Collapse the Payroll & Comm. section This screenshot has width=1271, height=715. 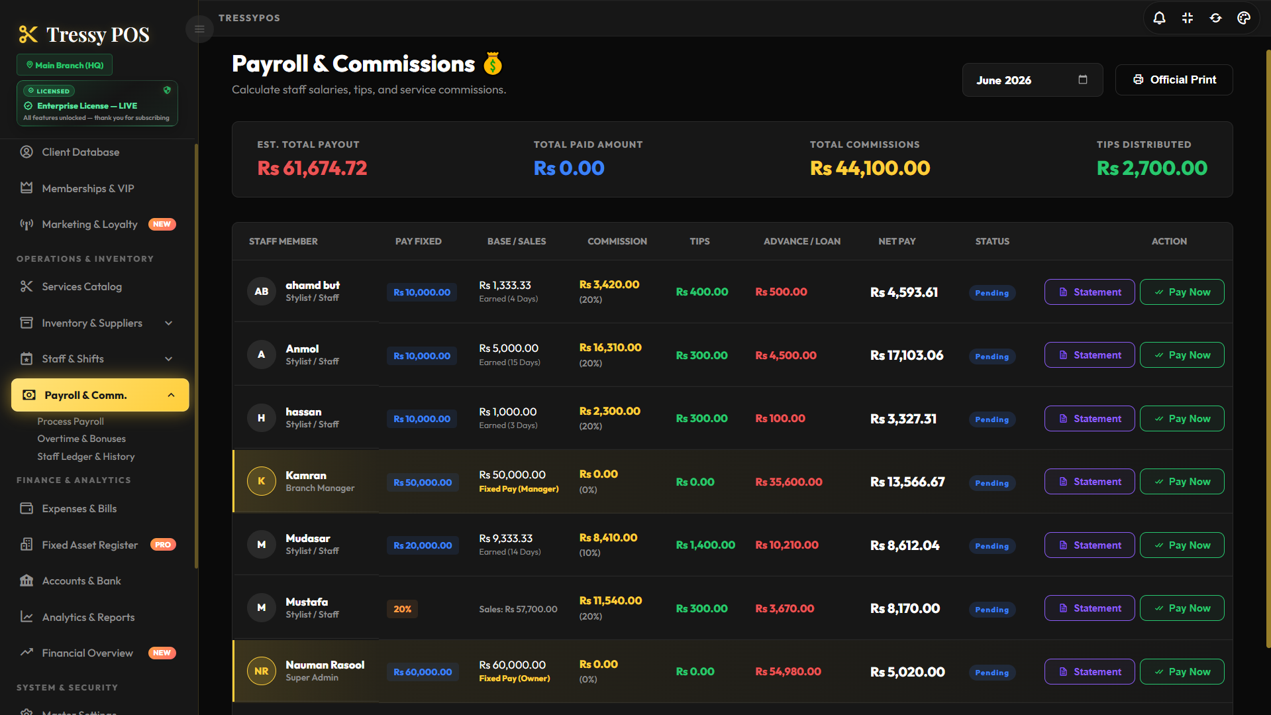pos(171,395)
